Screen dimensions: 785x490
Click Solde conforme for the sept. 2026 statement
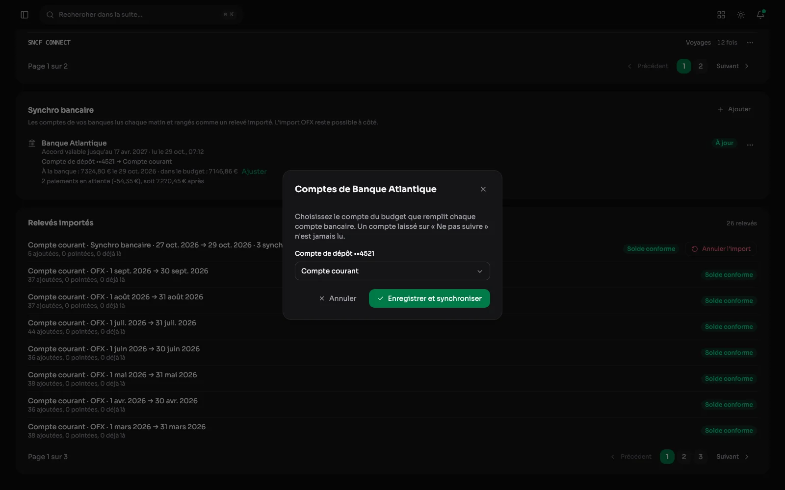click(x=729, y=275)
